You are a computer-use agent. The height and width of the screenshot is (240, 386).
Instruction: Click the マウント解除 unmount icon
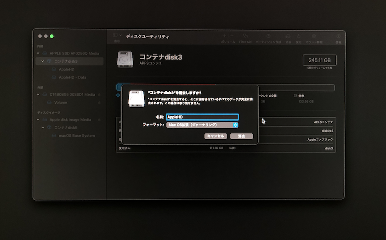pos(314,36)
